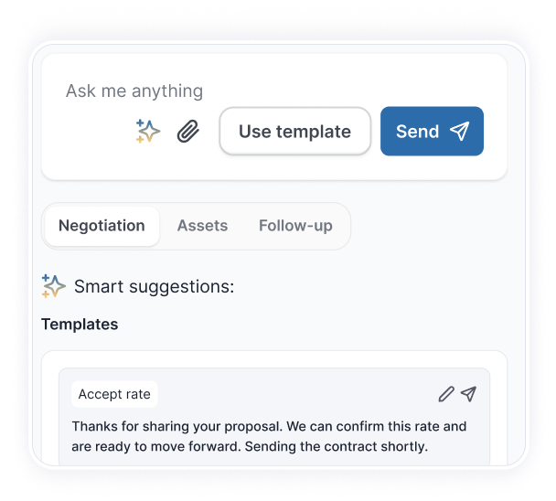
Task: Select the Accept rate template message text
Action: pos(269,436)
